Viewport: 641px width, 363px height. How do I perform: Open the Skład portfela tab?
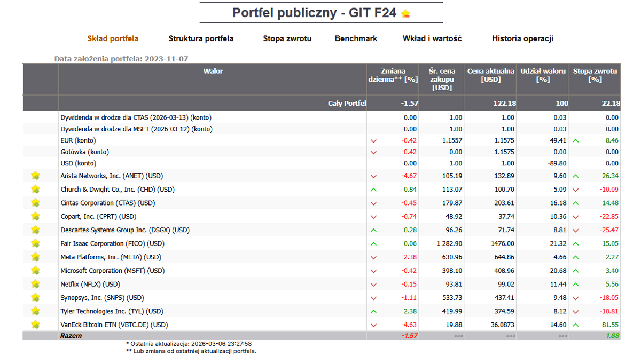[x=113, y=38]
